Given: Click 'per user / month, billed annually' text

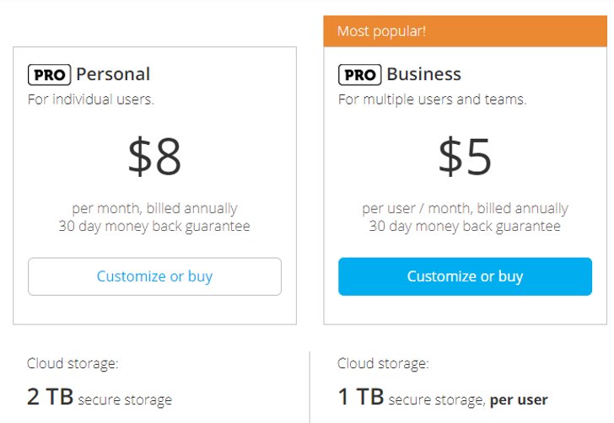Looking at the screenshot, I should pyautogui.click(x=466, y=208).
